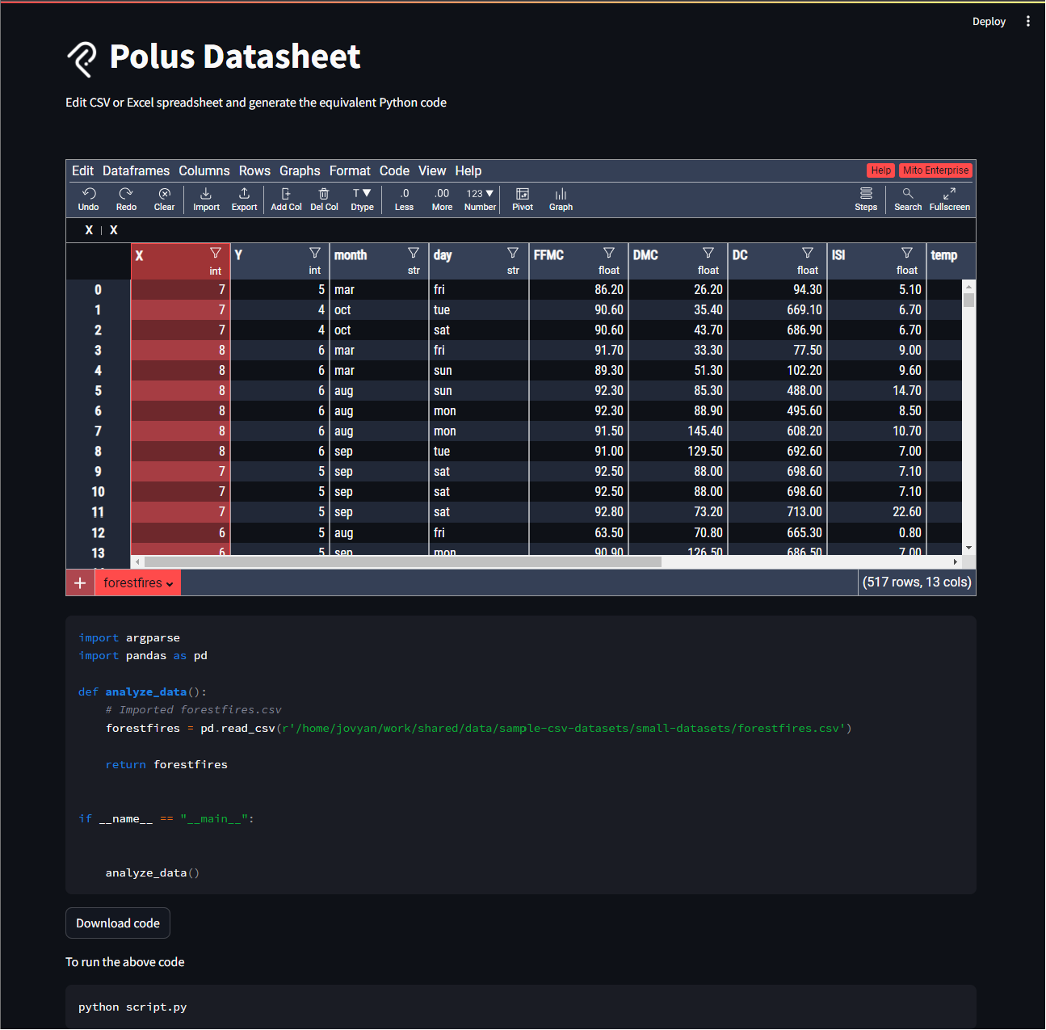Select row index 4

pos(98,371)
